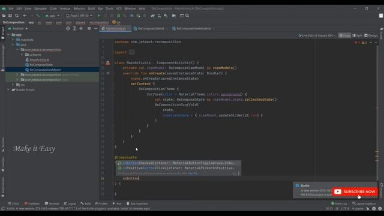Collapse the app module tree node
This screenshot has height=216, width=384.
click(x=8, y=35)
